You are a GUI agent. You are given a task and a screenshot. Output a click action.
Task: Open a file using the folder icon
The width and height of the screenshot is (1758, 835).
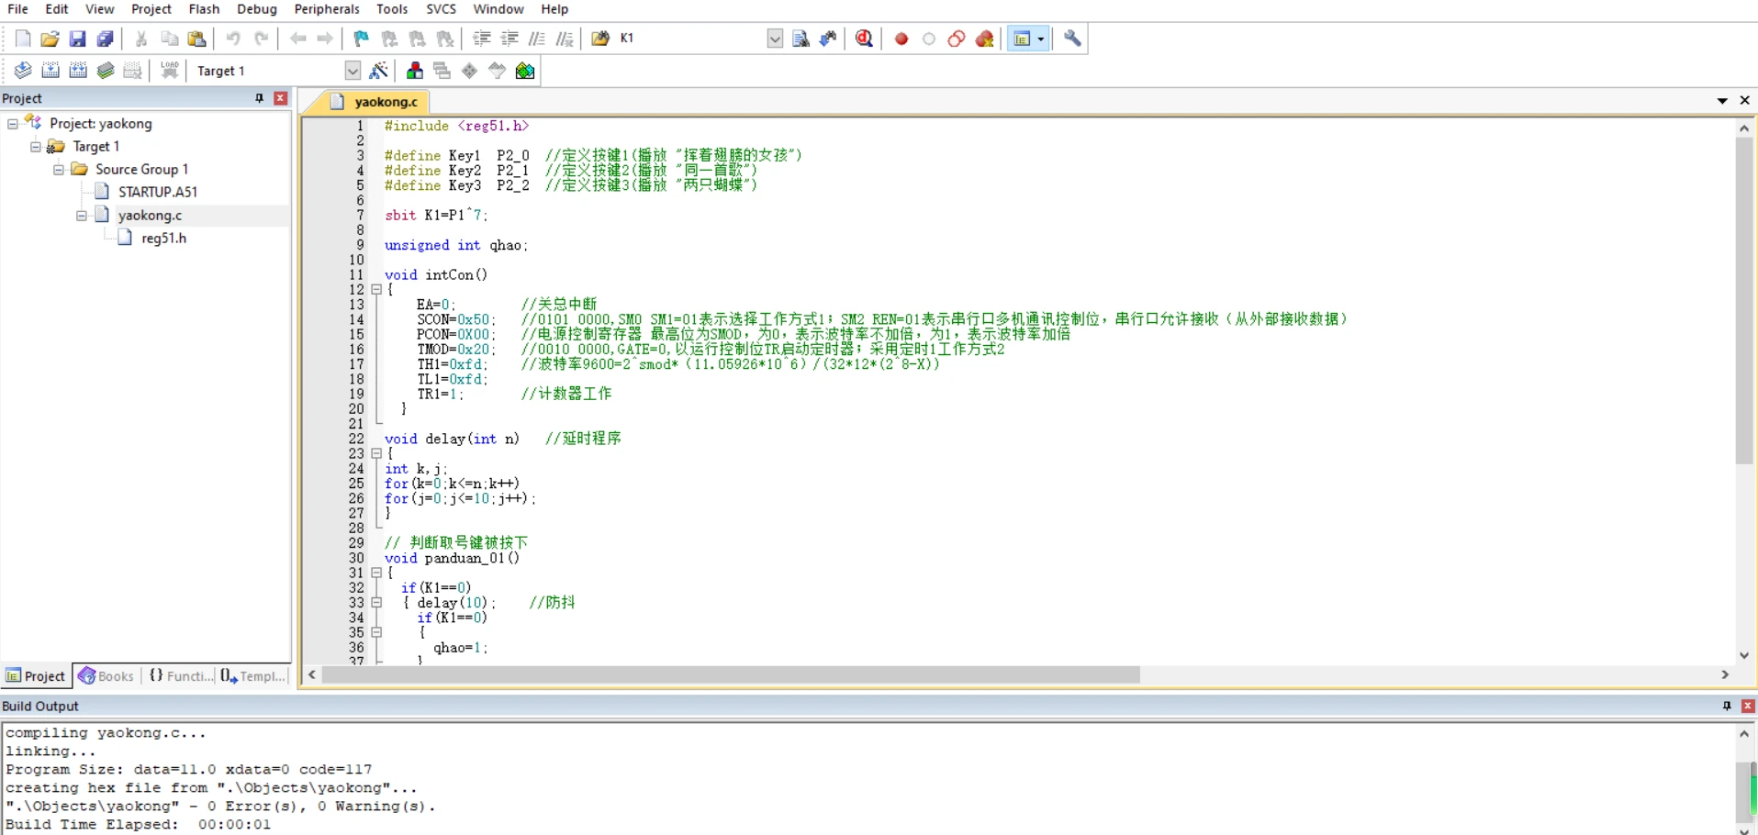[50, 39]
